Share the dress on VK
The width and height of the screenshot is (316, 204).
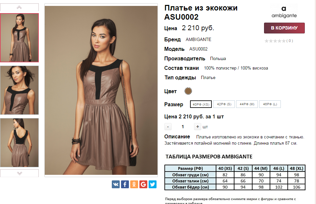coord(116,184)
